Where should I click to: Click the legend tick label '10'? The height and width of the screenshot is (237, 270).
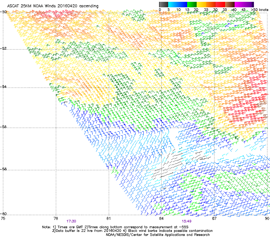[x=178, y=10]
